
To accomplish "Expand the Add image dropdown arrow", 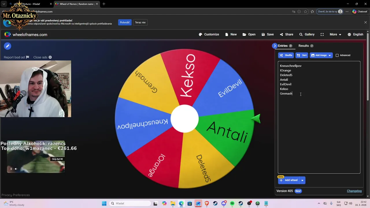I will pyautogui.click(x=330, y=55).
